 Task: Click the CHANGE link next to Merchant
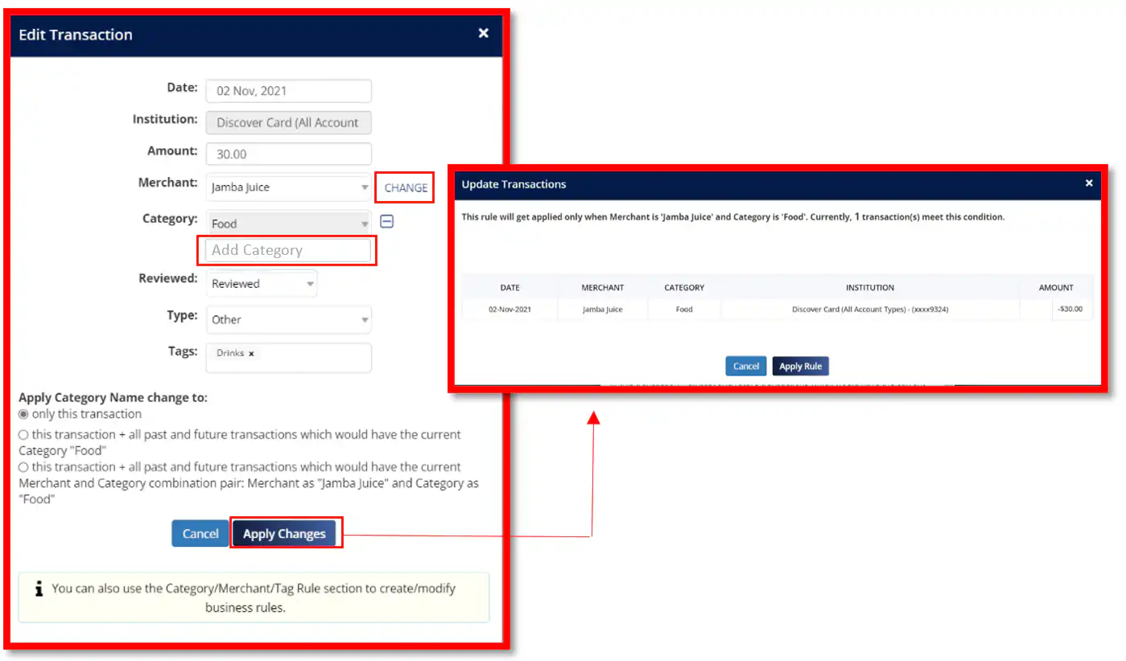coord(406,187)
